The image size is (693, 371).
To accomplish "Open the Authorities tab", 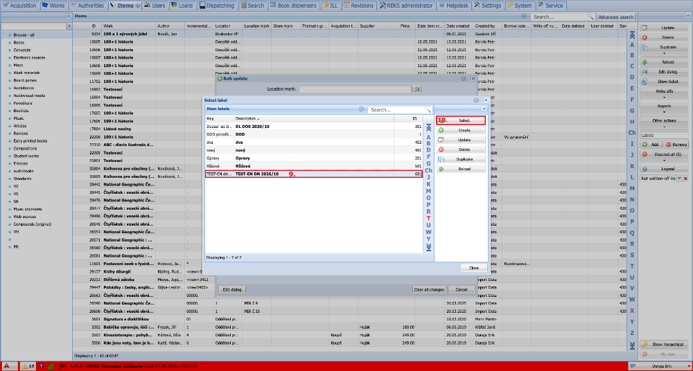I will [87, 6].
